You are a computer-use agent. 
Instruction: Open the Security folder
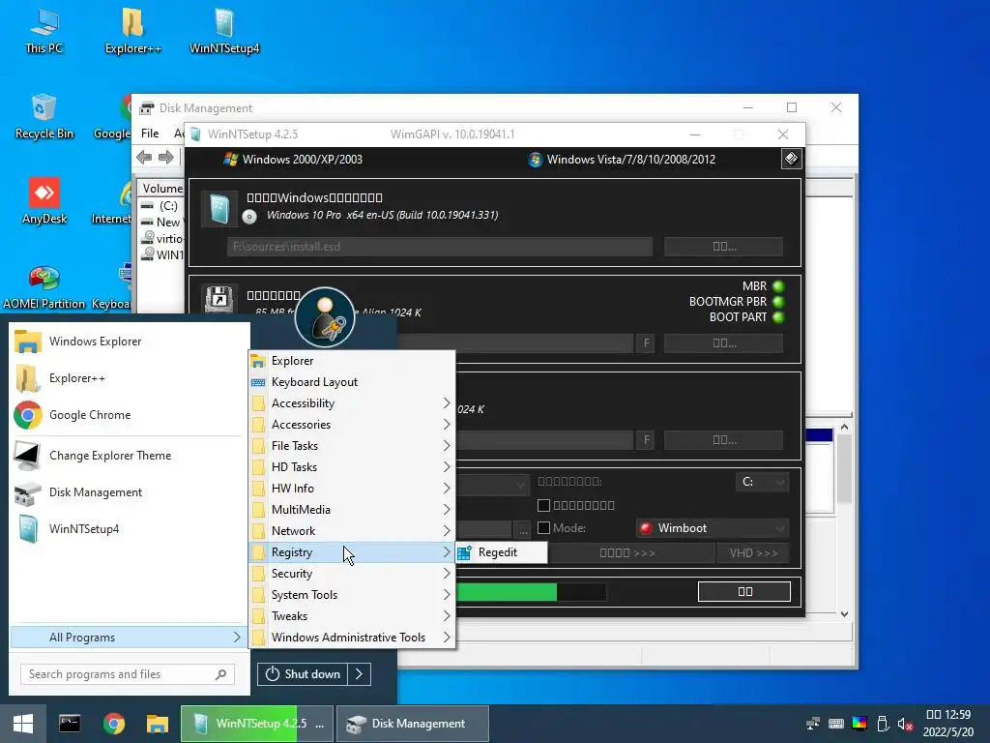click(352, 574)
